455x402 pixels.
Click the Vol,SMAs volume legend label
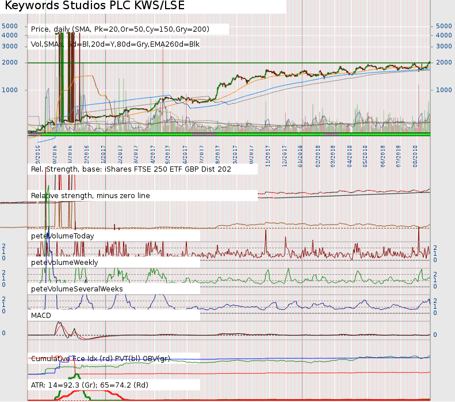click(x=115, y=44)
